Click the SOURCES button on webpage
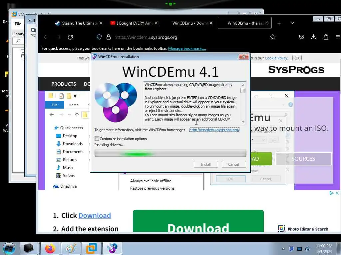Viewport: 341px width, 255px height. pyautogui.click(x=303, y=159)
